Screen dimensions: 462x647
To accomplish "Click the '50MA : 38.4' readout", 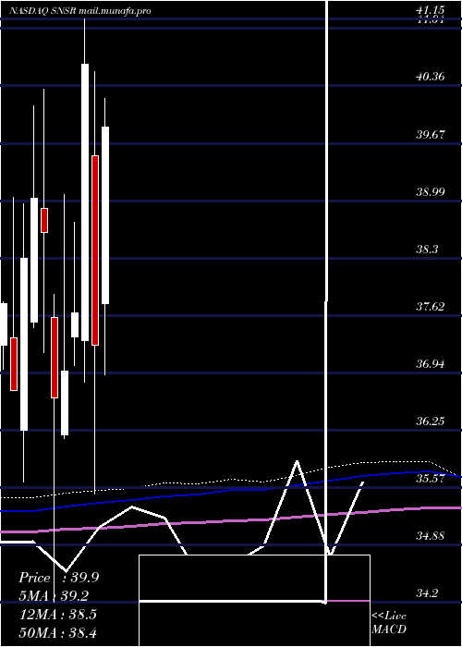I will (57, 632).
